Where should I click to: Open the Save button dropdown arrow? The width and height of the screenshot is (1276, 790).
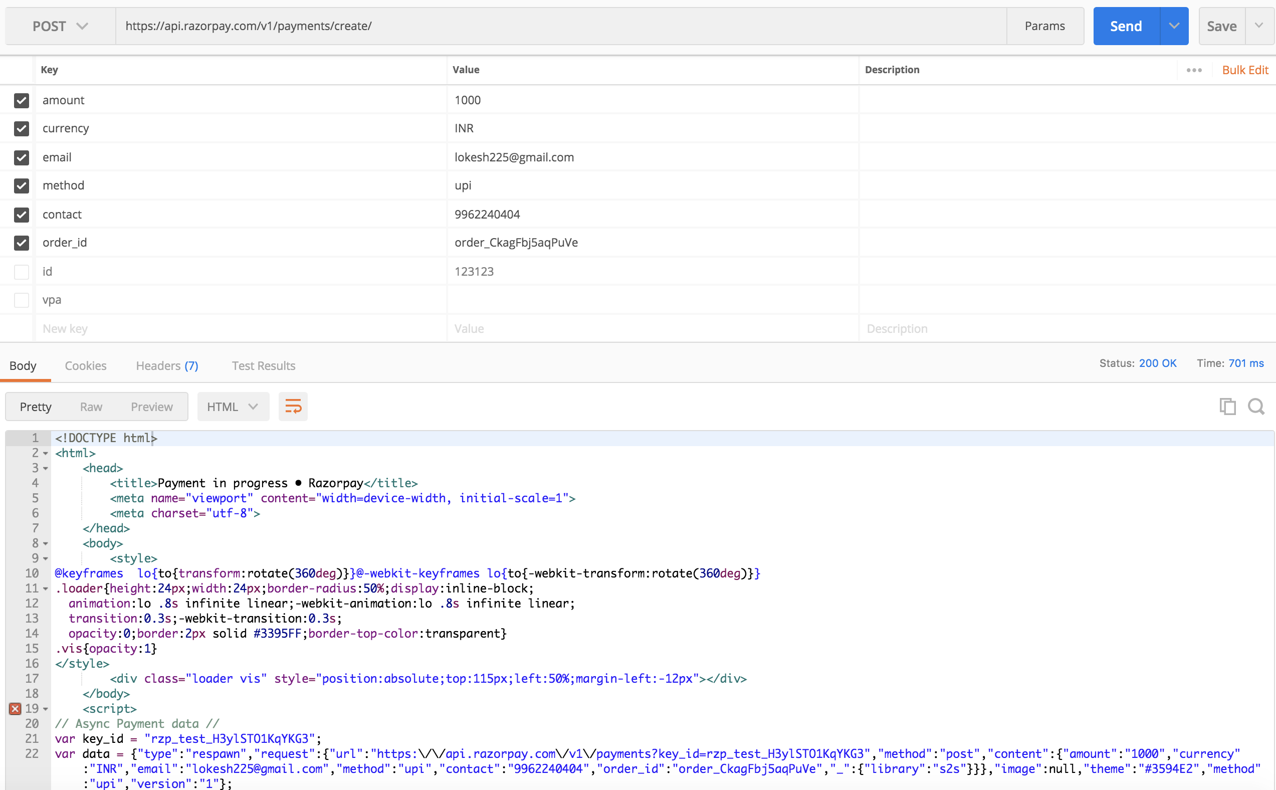[1260, 26]
